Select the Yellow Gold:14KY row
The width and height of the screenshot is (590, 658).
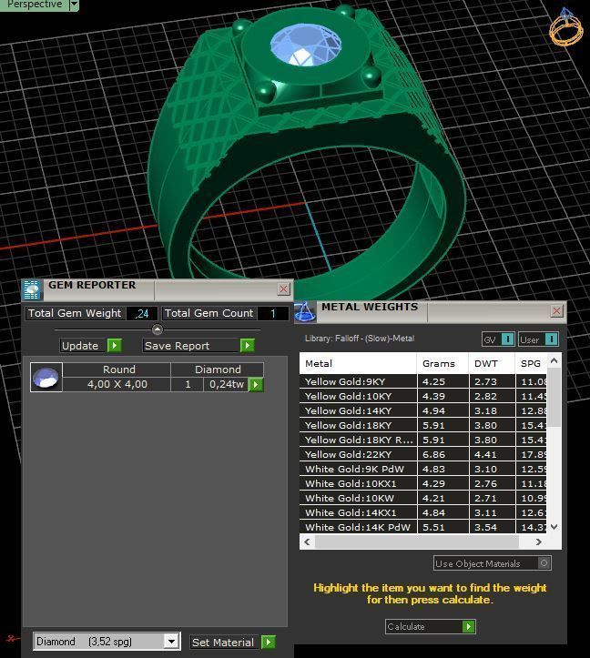point(422,410)
